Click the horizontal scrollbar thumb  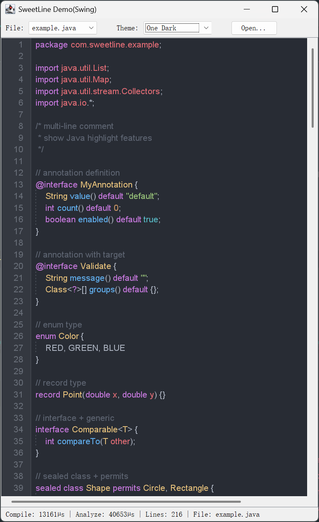(126, 501)
